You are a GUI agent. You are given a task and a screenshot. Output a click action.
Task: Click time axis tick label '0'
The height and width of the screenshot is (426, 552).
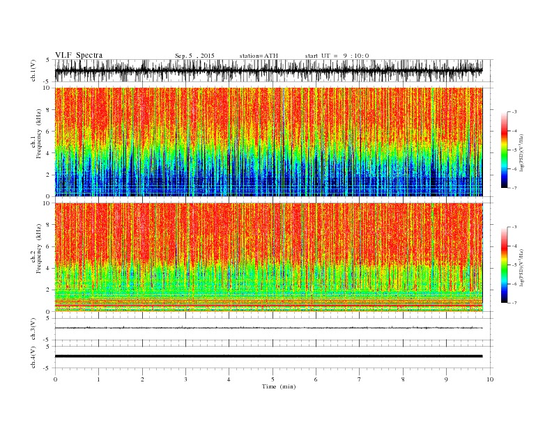[55, 379]
